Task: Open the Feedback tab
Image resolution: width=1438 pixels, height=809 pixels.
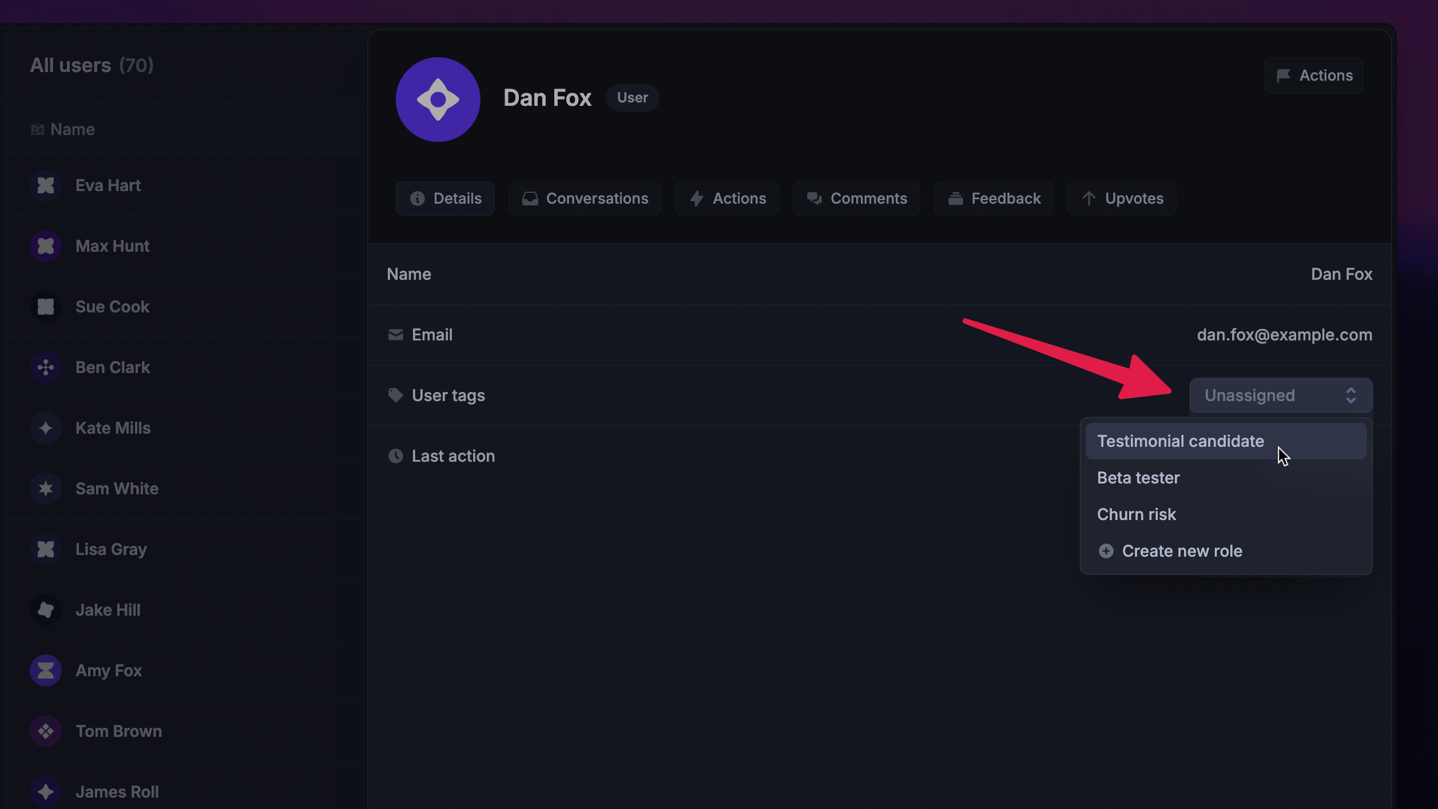Action: [994, 199]
